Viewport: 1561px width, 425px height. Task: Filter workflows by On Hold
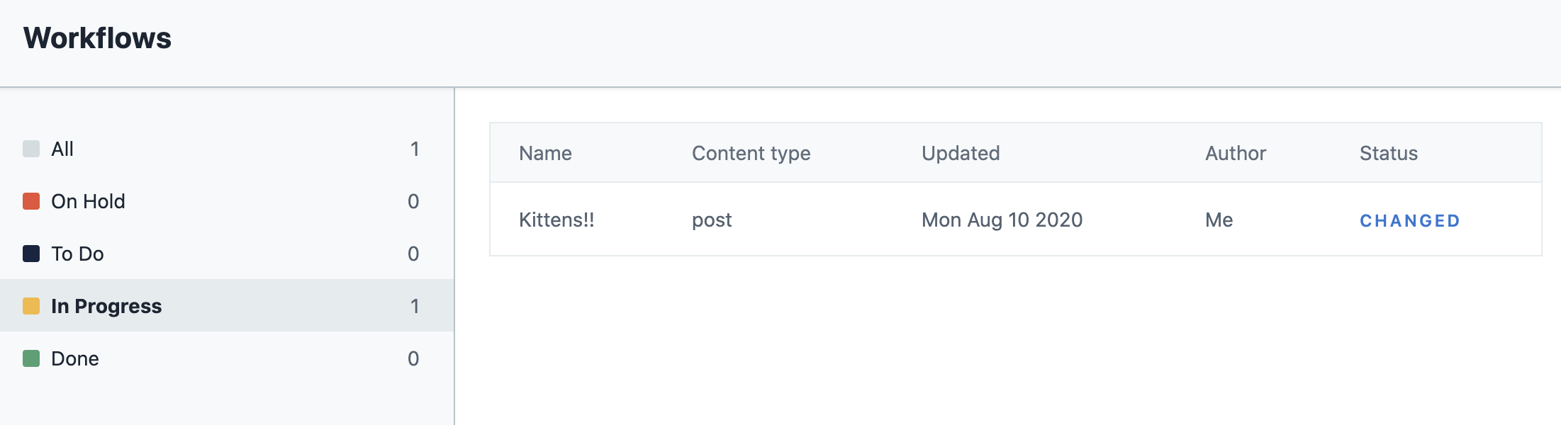[x=88, y=201]
